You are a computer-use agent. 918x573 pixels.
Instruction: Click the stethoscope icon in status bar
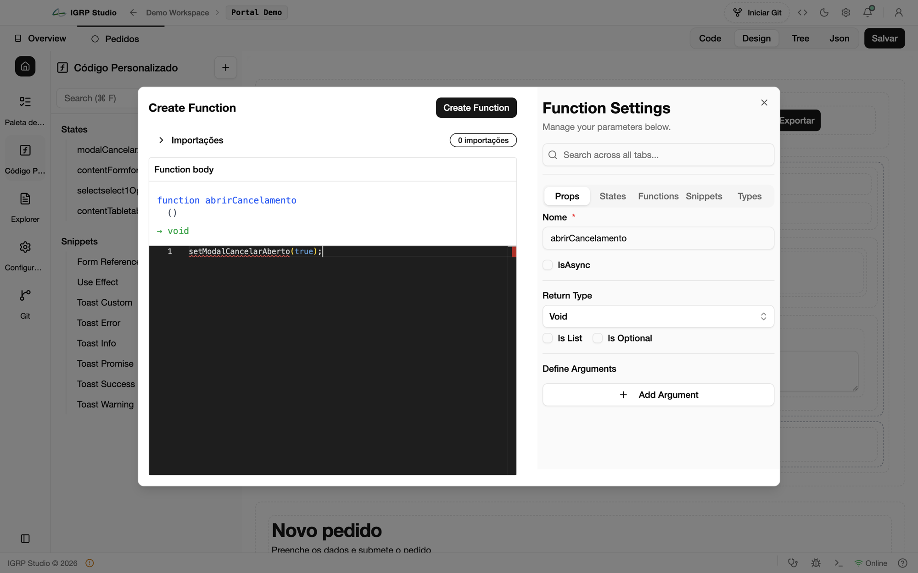point(793,563)
